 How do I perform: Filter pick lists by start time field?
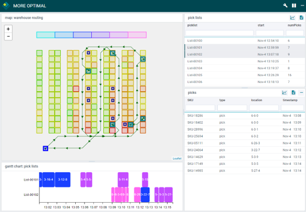pos(270,33)
